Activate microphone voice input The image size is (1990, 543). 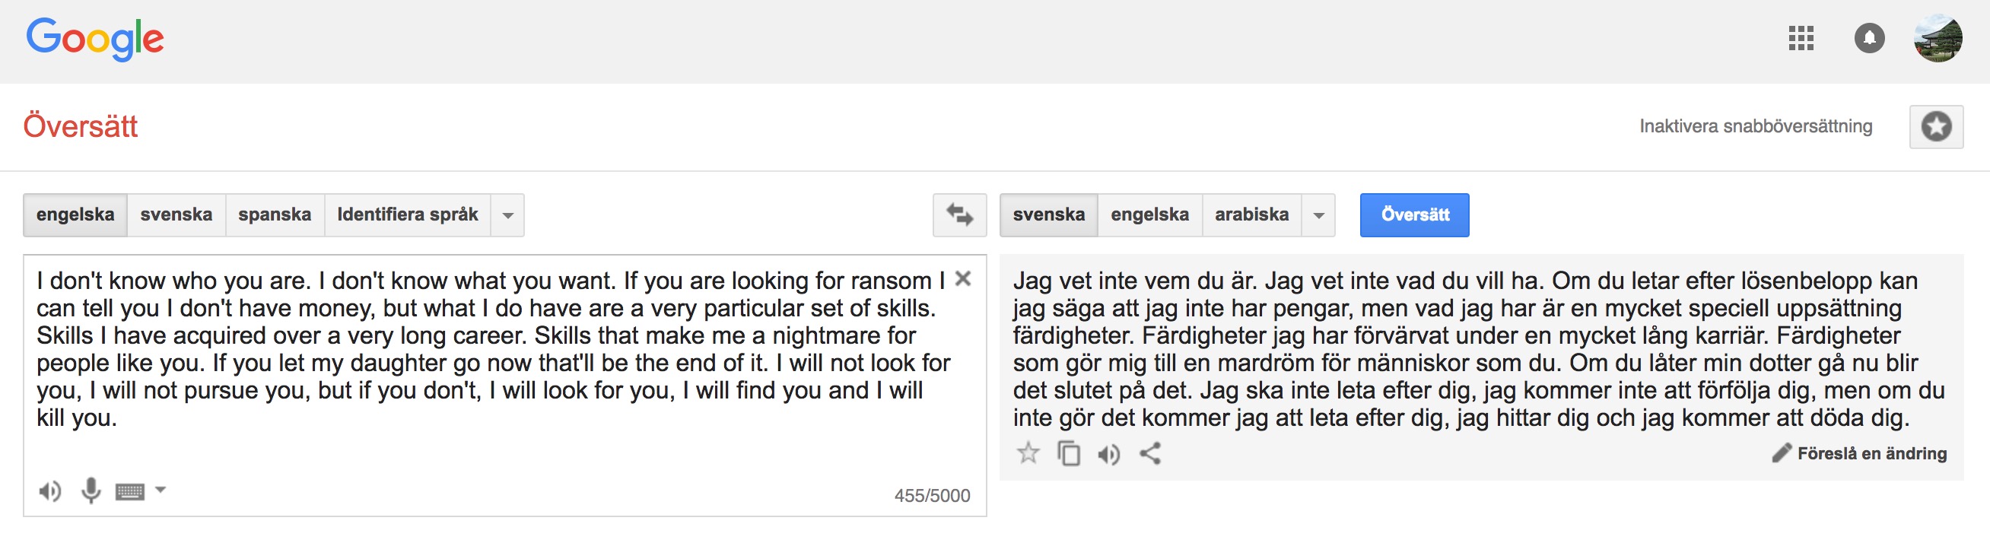point(91,491)
